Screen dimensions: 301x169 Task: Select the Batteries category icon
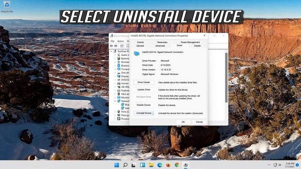coord(119,58)
